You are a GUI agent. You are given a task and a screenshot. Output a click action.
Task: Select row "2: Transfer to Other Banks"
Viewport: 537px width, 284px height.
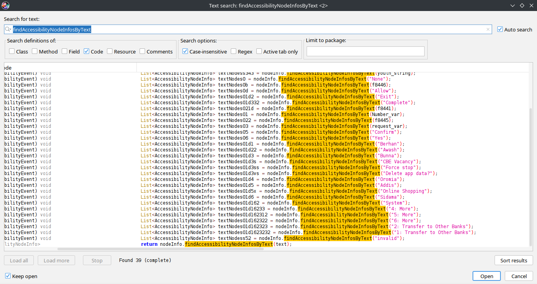tap(267, 226)
